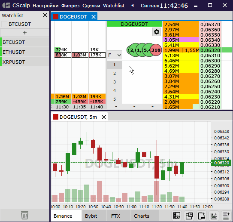Screen dimensions: 233x222
Task: Add a ticker with the plus button
Action: (x=25, y=33)
